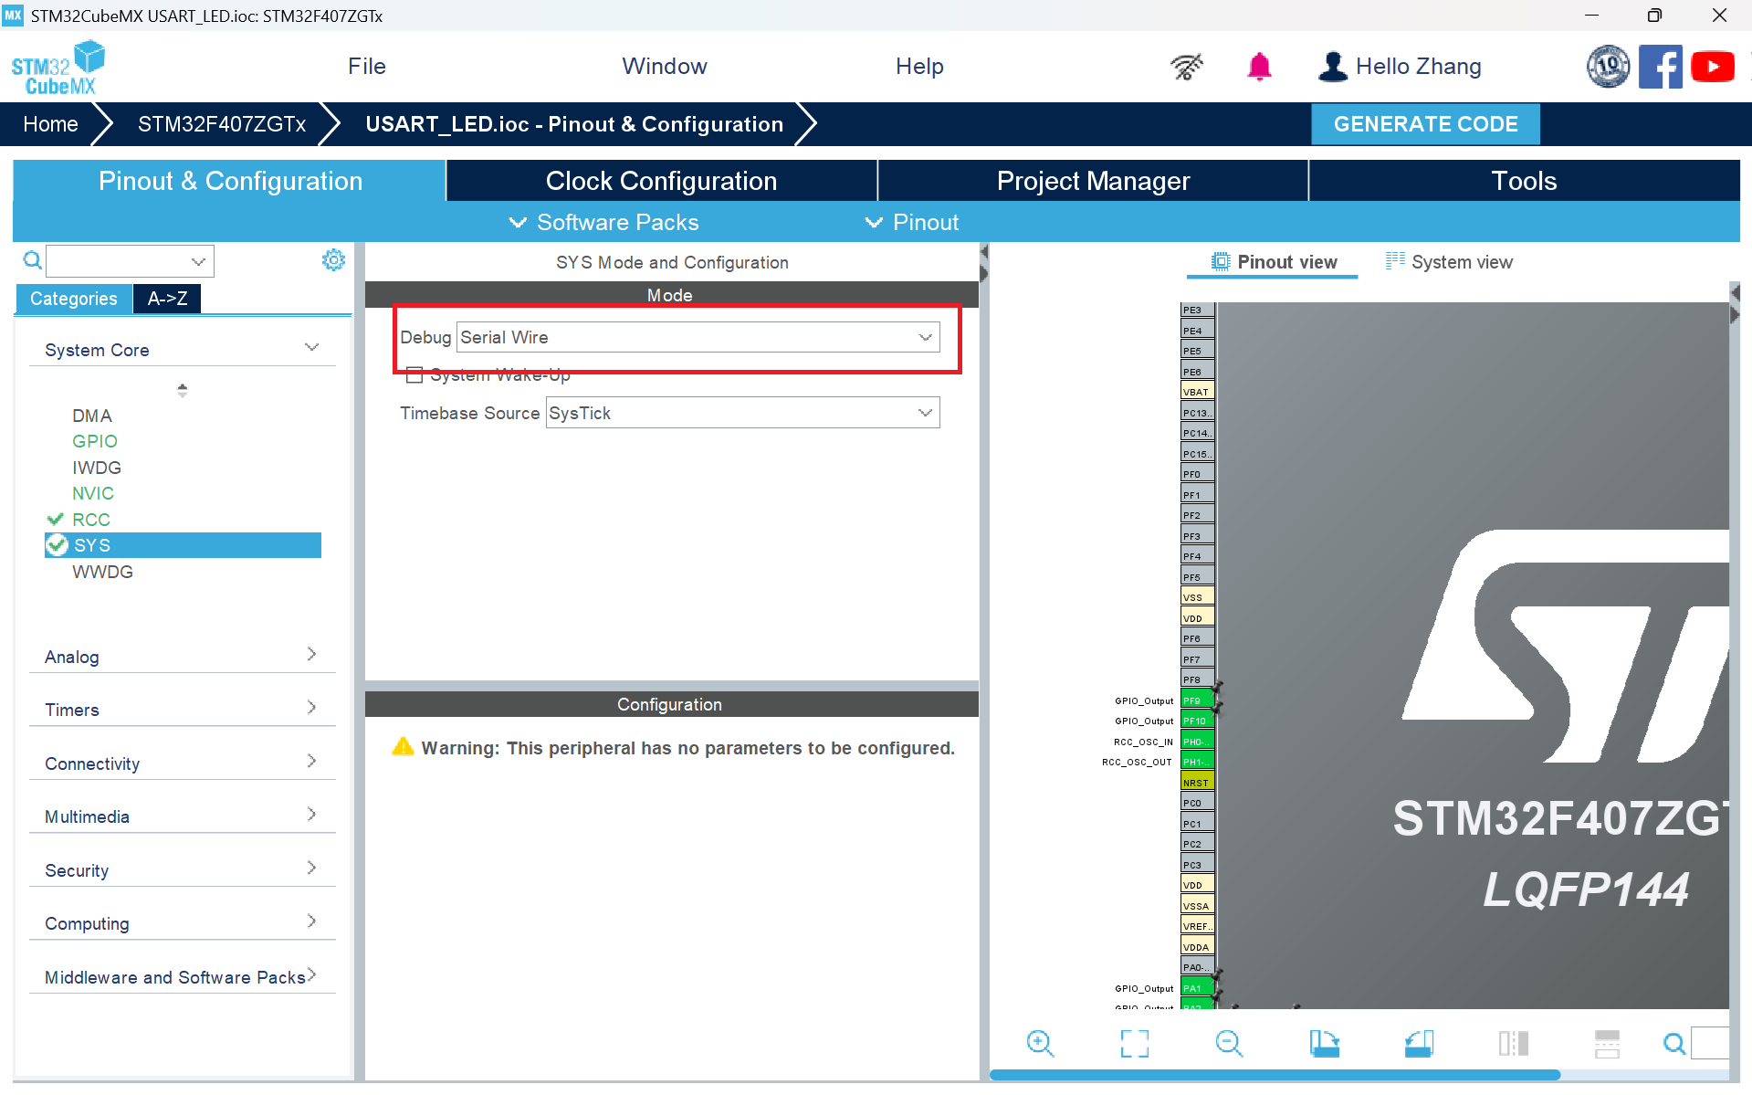Click pin PC0 on the chip
This screenshot has height=1095, width=1752.
[1197, 803]
